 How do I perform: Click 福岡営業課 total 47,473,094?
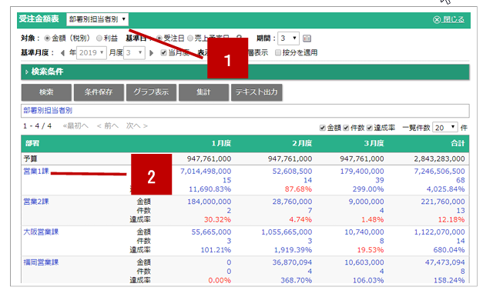point(445,262)
